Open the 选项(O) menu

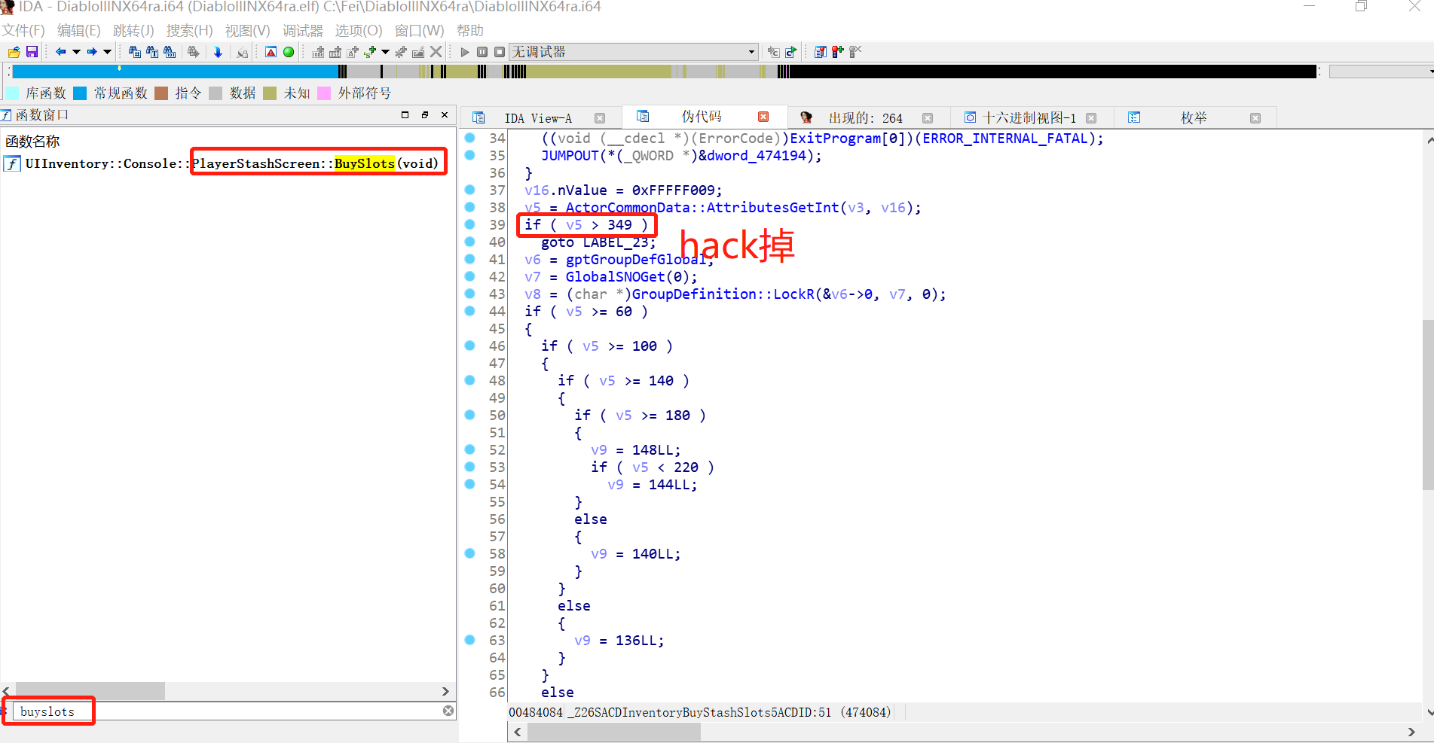(x=359, y=31)
